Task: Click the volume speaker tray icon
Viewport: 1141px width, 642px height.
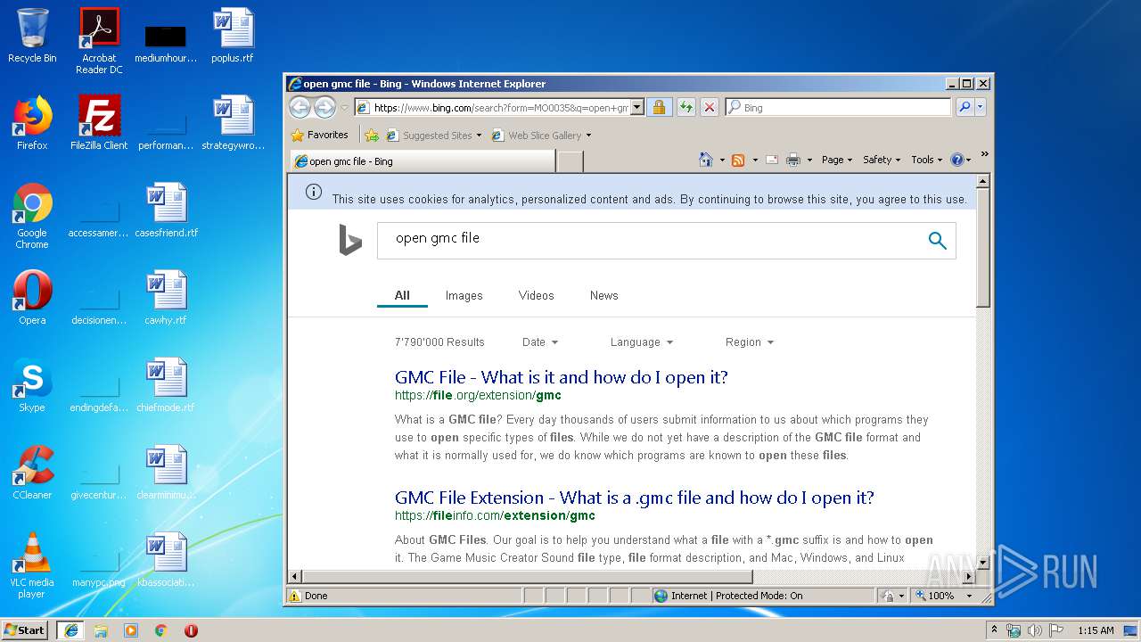Action: coord(1035,630)
